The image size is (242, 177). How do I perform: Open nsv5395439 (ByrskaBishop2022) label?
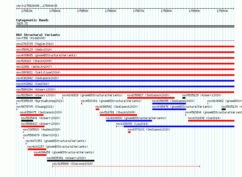(40, 101)
